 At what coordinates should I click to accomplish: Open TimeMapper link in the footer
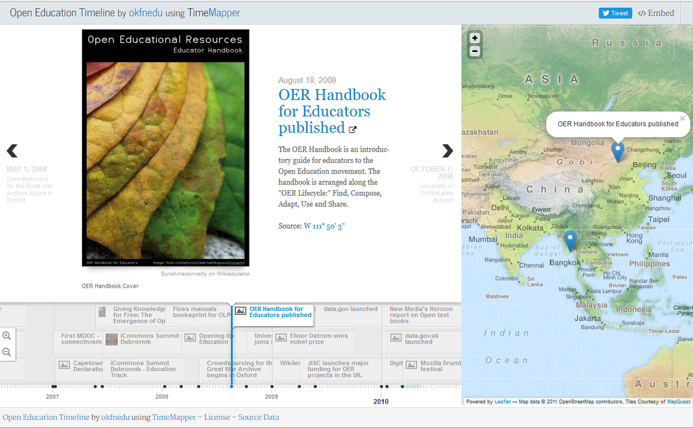click(x=175, y=417)
